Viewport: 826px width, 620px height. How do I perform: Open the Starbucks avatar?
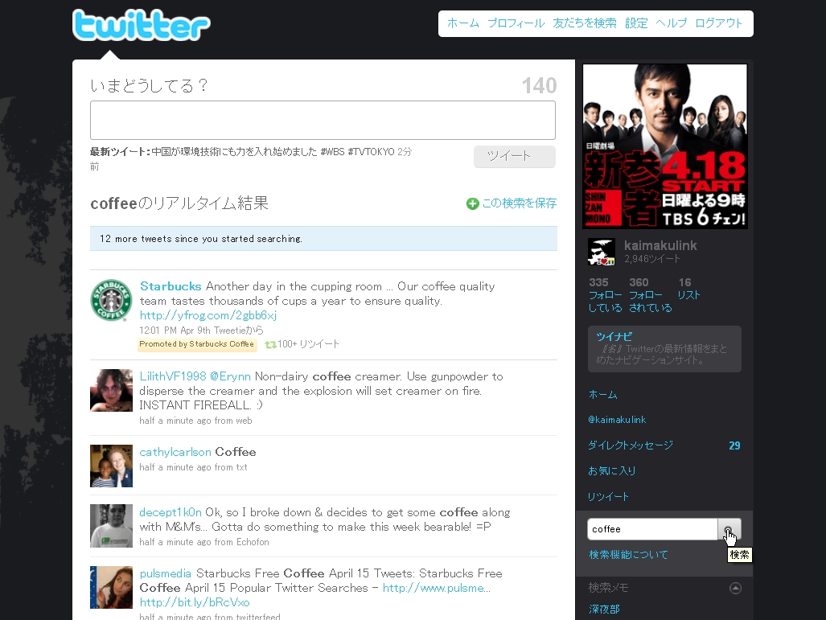111,300
